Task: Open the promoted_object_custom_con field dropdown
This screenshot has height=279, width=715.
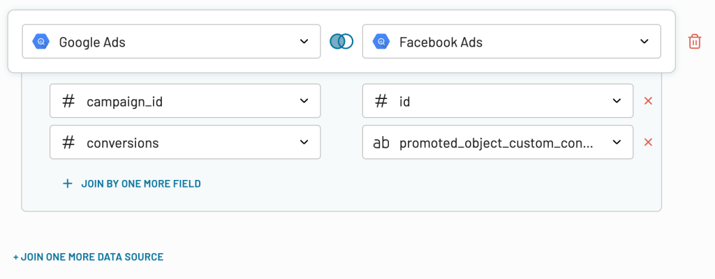Action: [x=498, y=142]
